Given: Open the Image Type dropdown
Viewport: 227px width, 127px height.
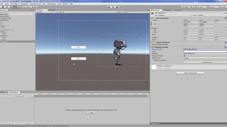Looking at the screenshot, I should (x=205, y=58).
